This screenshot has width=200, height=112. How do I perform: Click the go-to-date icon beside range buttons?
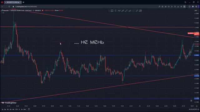pos(29,109)
